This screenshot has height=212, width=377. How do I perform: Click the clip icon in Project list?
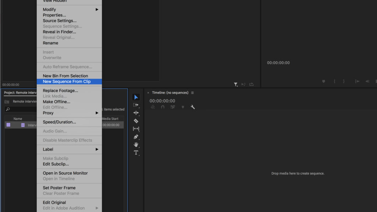[23, 125]
